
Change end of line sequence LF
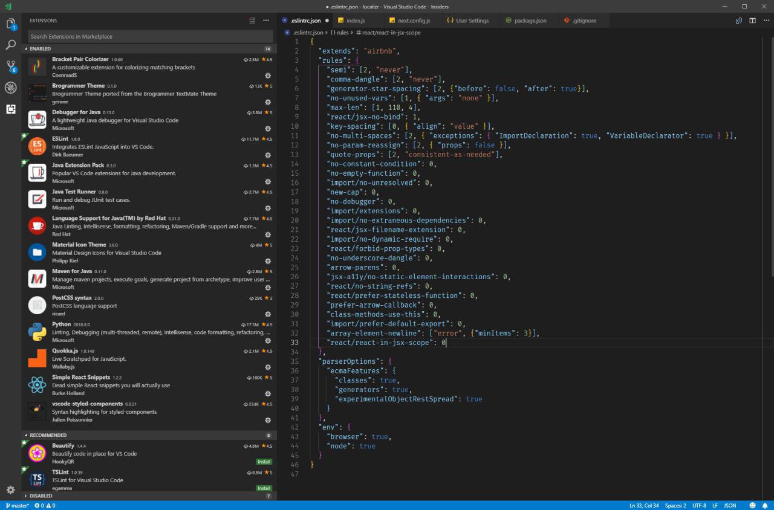point(715,505)
